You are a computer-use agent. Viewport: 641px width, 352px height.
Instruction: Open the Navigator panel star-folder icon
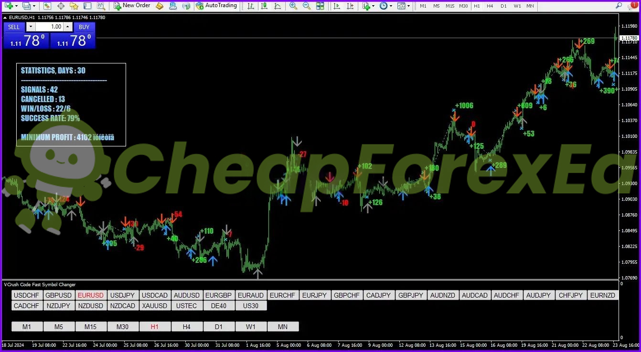(74, 6)
